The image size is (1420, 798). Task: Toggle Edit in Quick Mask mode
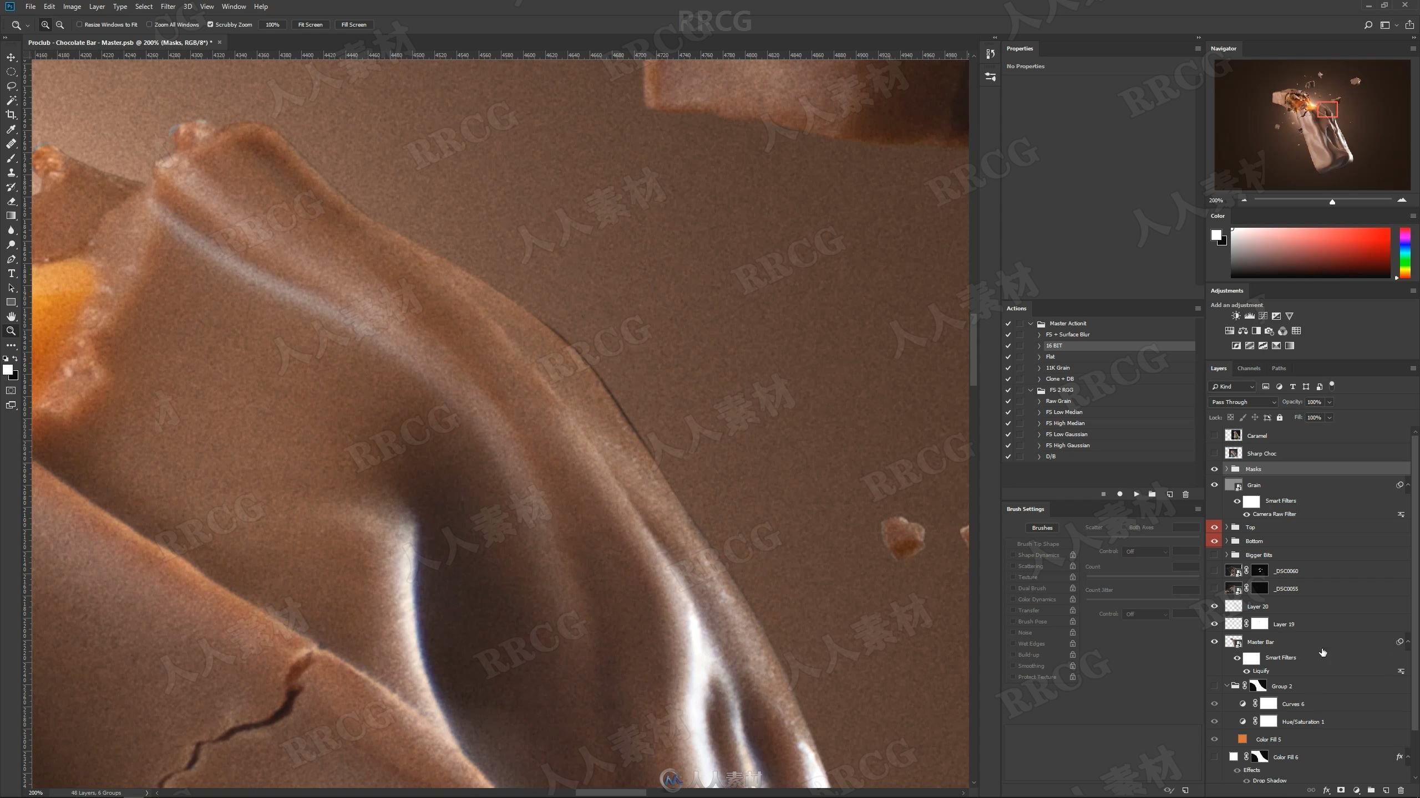point(11,391)
